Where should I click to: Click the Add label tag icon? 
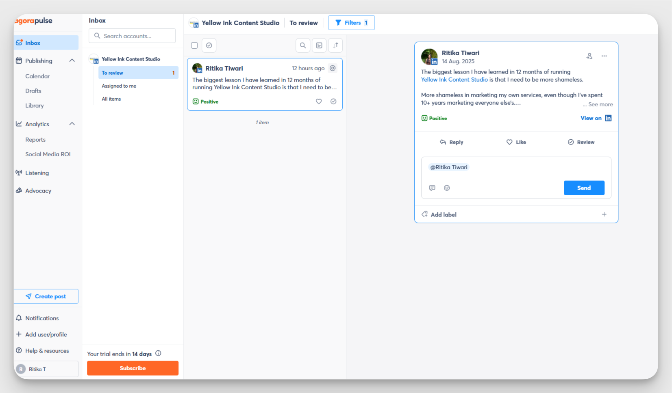[424, 214]
